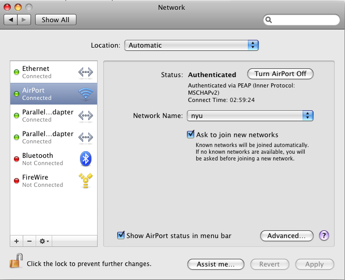Click the Authenticated status text
Viewport: 345px width, 280px height.
point(212,75)
